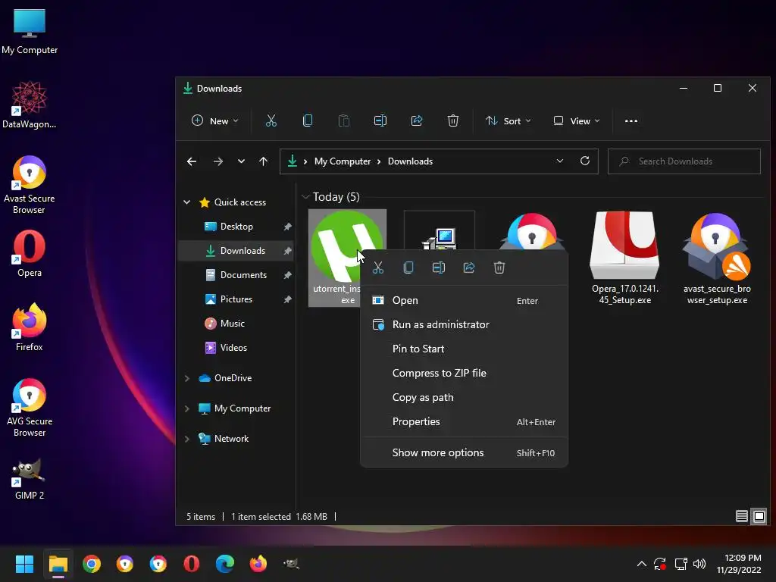The width and height of the screenshot is (776, 582).
Task: Click the Cut icon in Explorer toolbar
Action: 271,120
